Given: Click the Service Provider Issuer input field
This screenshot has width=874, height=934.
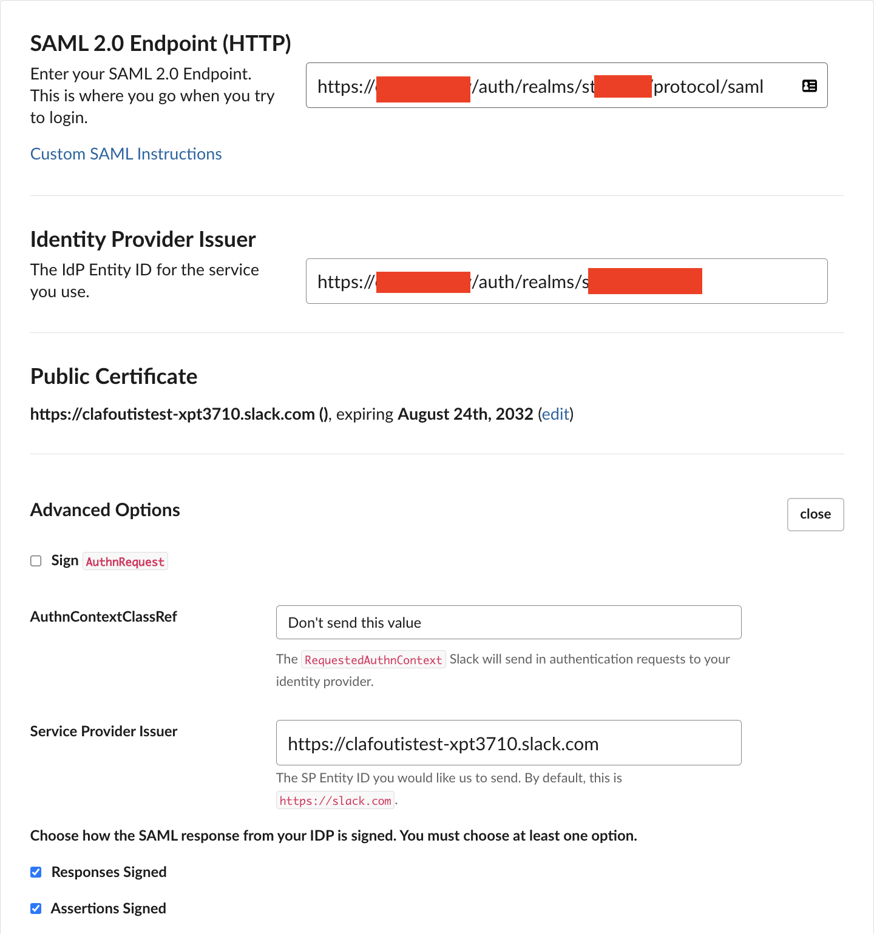Looking at the screenshot, I should 508,742.
